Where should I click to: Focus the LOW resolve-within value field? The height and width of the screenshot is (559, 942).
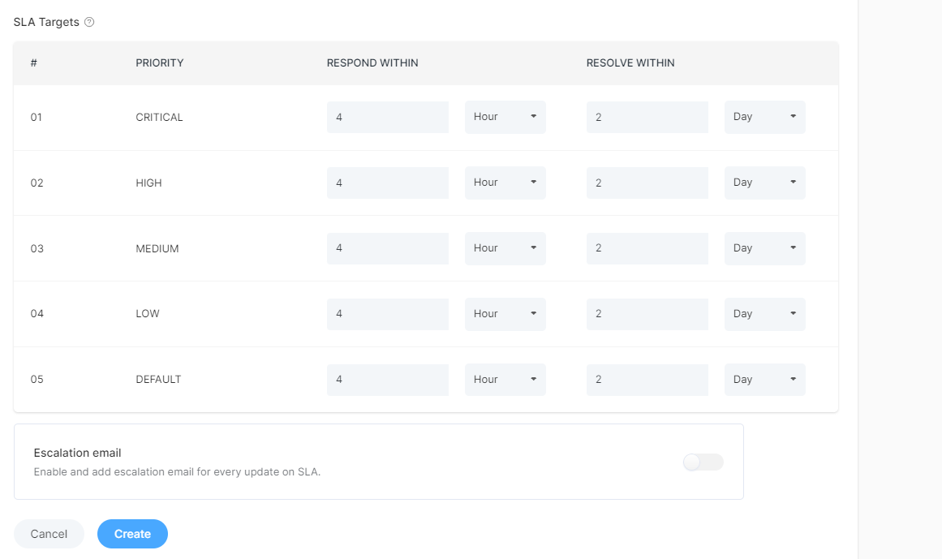click(647, 314)
